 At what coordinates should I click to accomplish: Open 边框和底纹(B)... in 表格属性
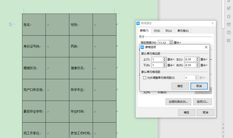178,102
